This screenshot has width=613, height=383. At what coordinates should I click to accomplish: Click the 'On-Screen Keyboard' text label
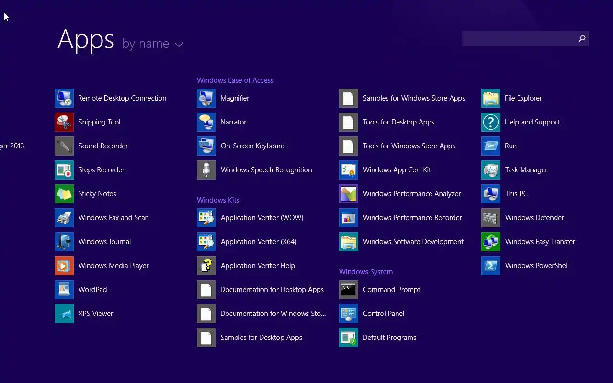pyautogui.click(x=252, y=146)
